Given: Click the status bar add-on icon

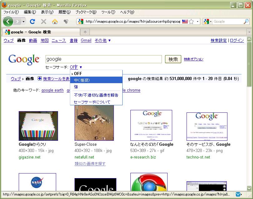Looking at the screenshot, I should [x=238, y=195].
